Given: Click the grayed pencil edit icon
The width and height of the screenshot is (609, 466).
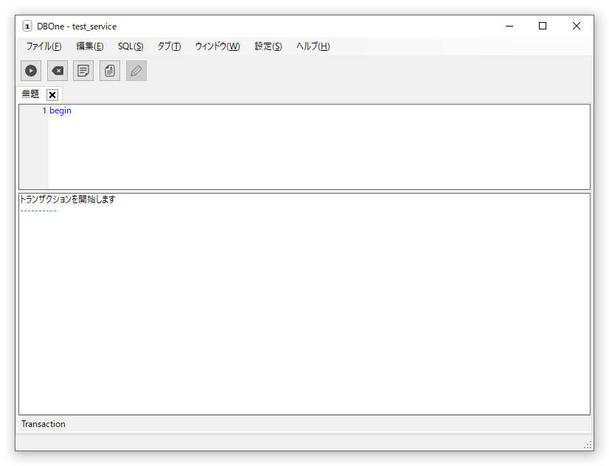Looking at the screenshot, I should (x=136, y=71).
